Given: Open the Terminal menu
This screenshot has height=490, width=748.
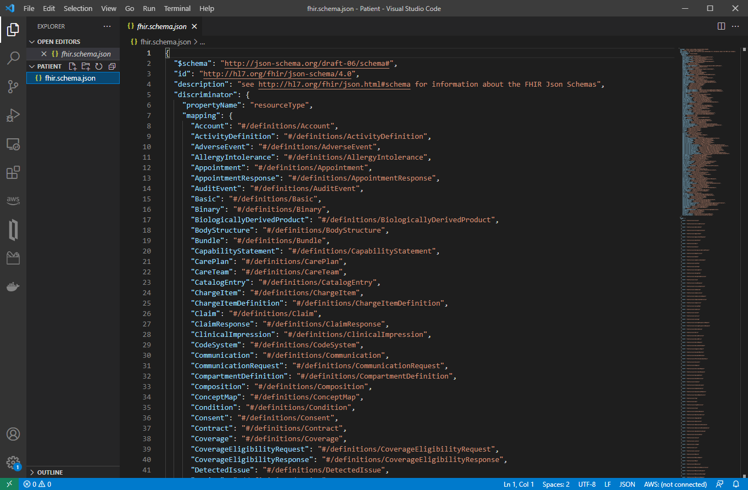Looking at the screenshot, I should pyautogui.click(x=177, y=8).
